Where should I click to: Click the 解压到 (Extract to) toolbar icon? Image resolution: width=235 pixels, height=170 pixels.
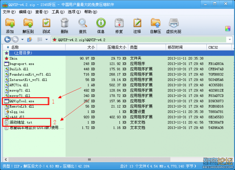(x=28, y=23)
